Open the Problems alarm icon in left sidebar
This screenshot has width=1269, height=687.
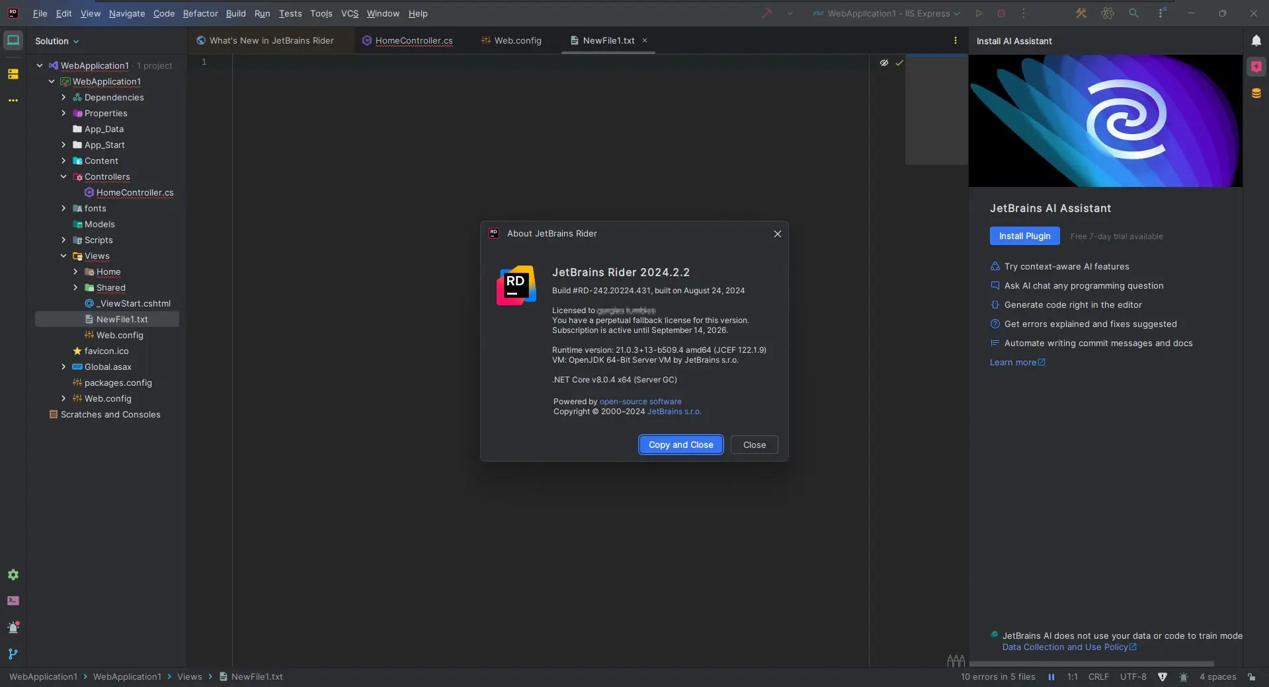click(x=13, y=628)
